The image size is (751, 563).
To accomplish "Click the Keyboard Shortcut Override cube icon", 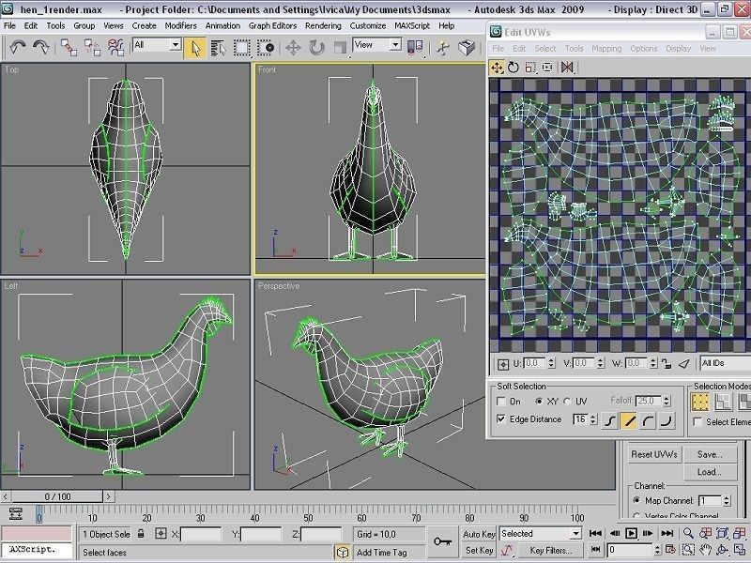I will pos(467,48).
